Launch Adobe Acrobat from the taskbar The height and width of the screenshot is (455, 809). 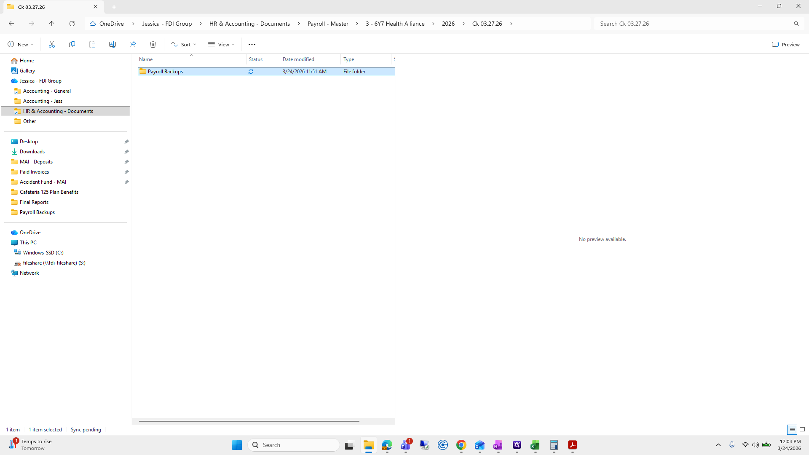point(573,445)
